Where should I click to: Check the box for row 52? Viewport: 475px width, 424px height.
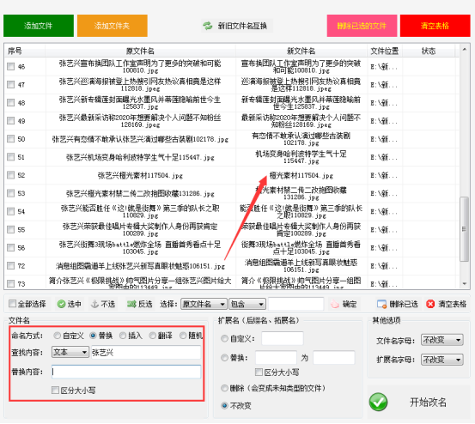pos(10,175)
